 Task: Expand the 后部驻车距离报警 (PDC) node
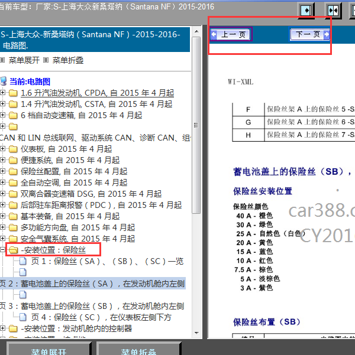pos(2,204)
